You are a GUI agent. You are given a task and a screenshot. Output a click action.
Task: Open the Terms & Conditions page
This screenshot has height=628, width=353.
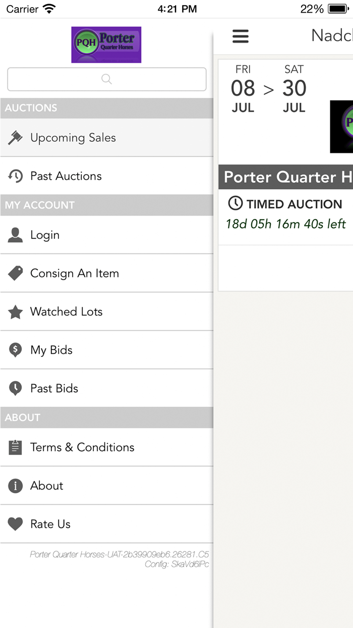(82, 447)
